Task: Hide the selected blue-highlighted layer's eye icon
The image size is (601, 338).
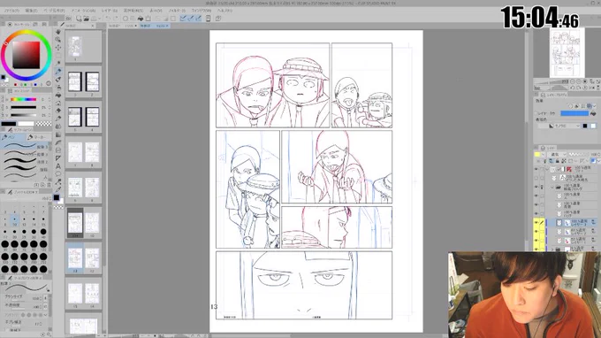Action: click(x=536, y=222)
